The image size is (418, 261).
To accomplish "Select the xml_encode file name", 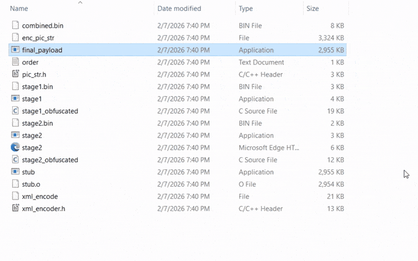I will [x=39, y=196].
